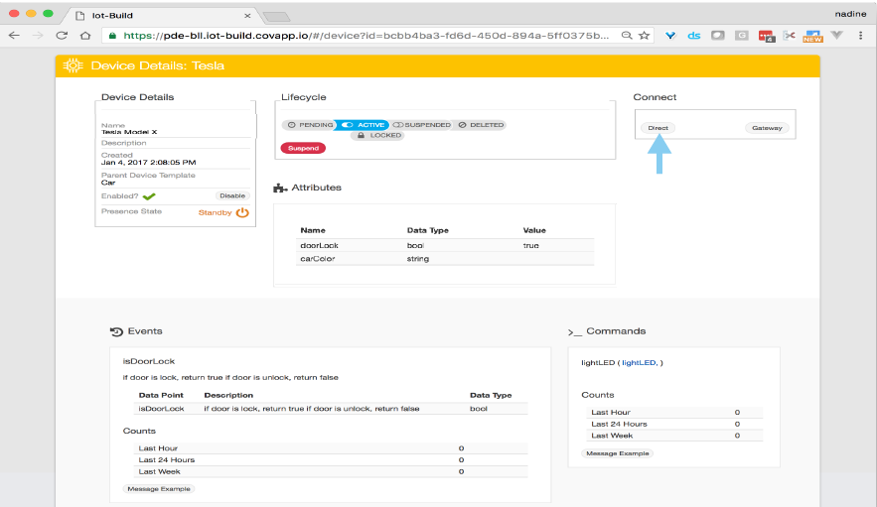Screen dimensions: 877x507
Task: Select the DELETED lifecycle state
Action: coord(481,125)
